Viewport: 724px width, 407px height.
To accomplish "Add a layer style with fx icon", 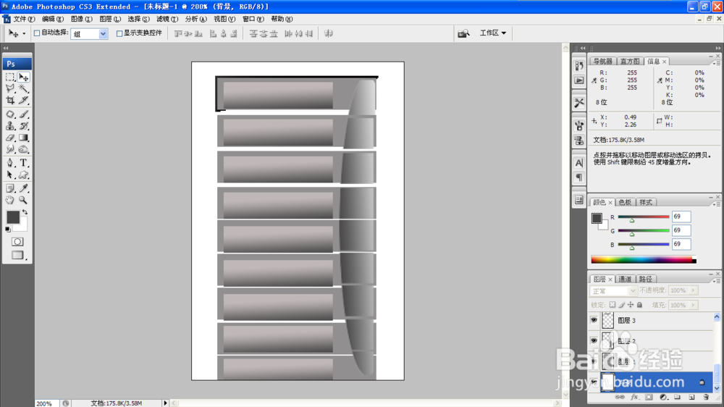I will (634, 398).
